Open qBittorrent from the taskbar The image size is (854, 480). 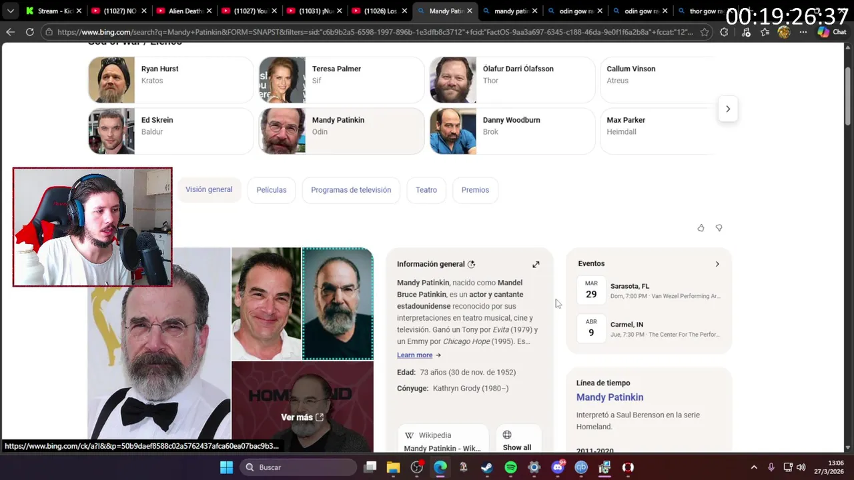click(x=581, y=467)
